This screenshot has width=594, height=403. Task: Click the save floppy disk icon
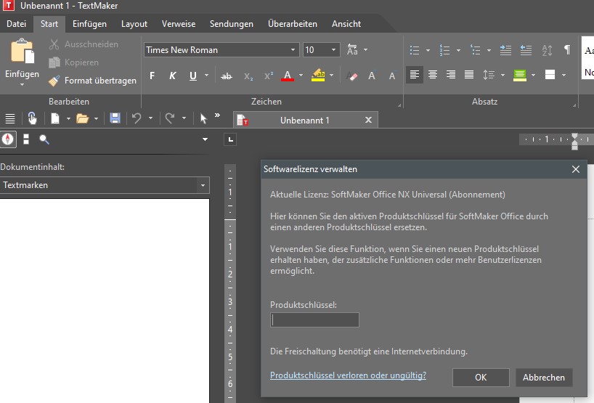pos(115,118)
